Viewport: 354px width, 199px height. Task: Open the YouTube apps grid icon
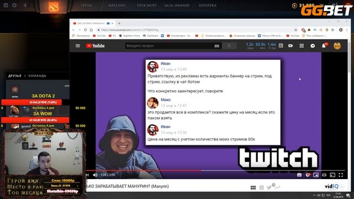click(x=301, y=46)
